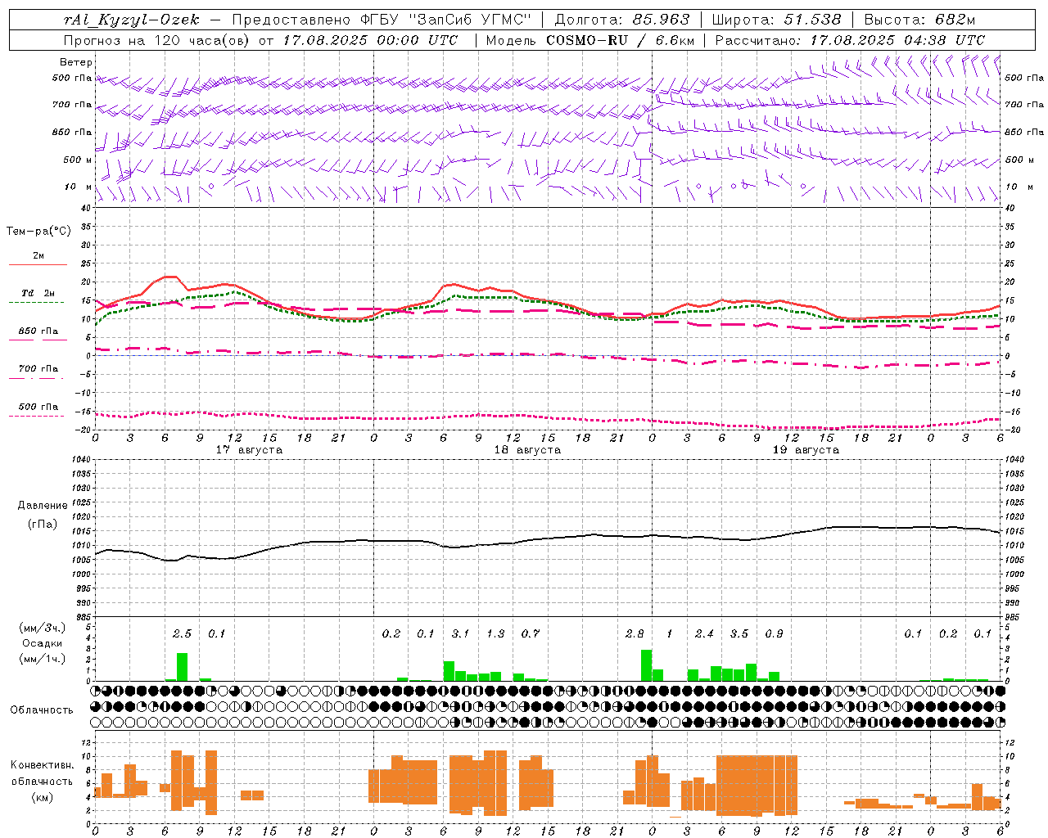Click the Ветер wind panel label

(75, 62)
